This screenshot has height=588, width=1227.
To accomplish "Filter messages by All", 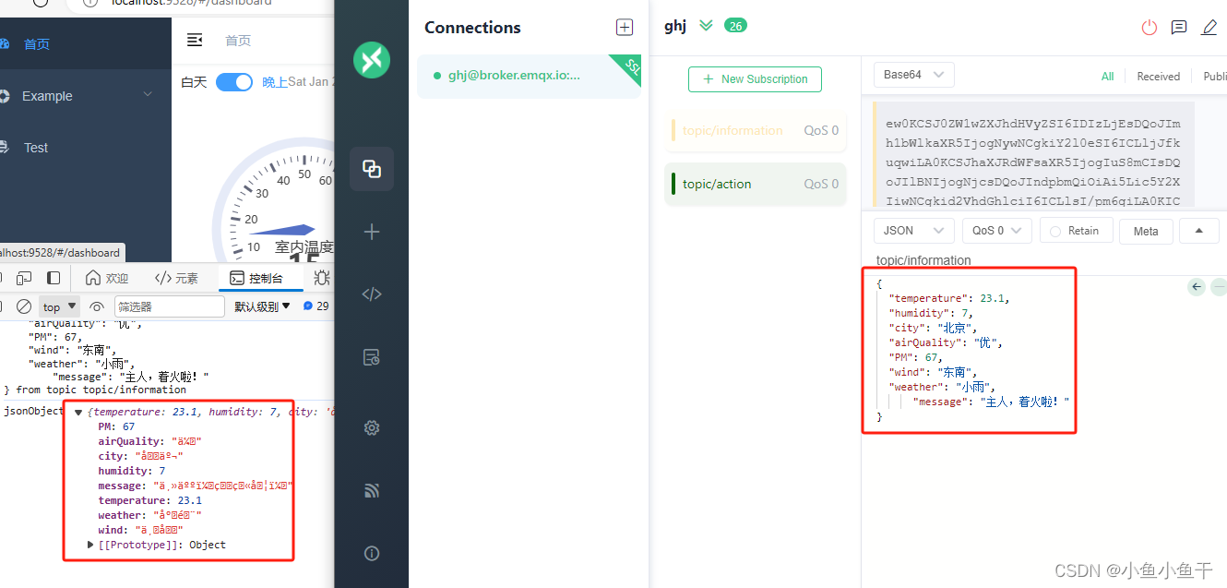I will pyautogui.click(x=1107, y=77).
